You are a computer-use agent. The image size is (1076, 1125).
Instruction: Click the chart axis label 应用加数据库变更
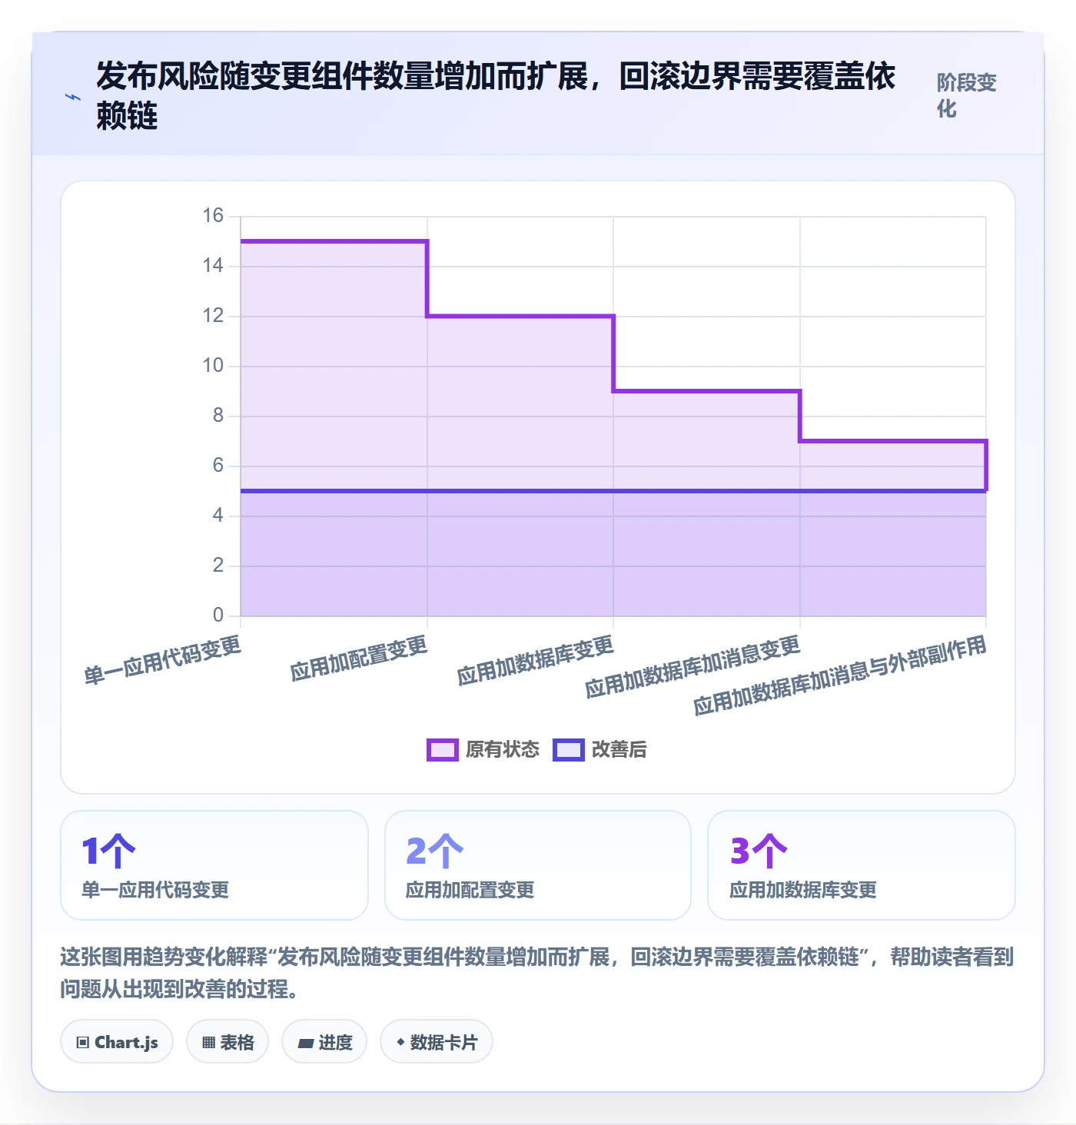click(536, 660)
